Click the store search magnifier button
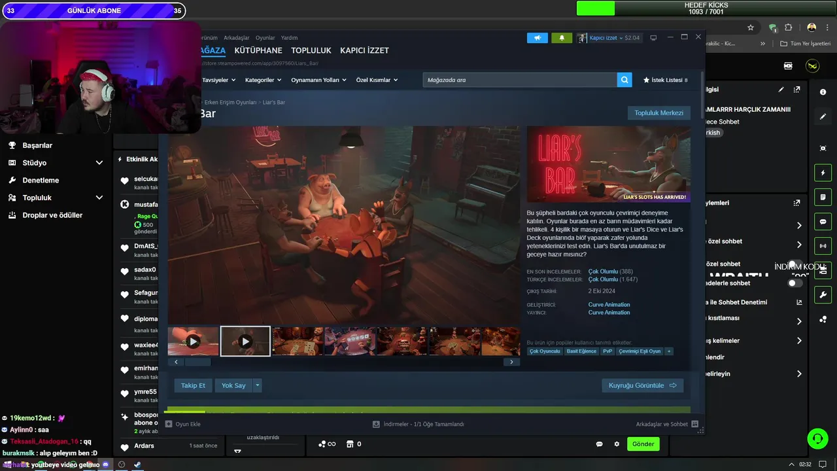 pyautogui.click(x=625, y=80)
